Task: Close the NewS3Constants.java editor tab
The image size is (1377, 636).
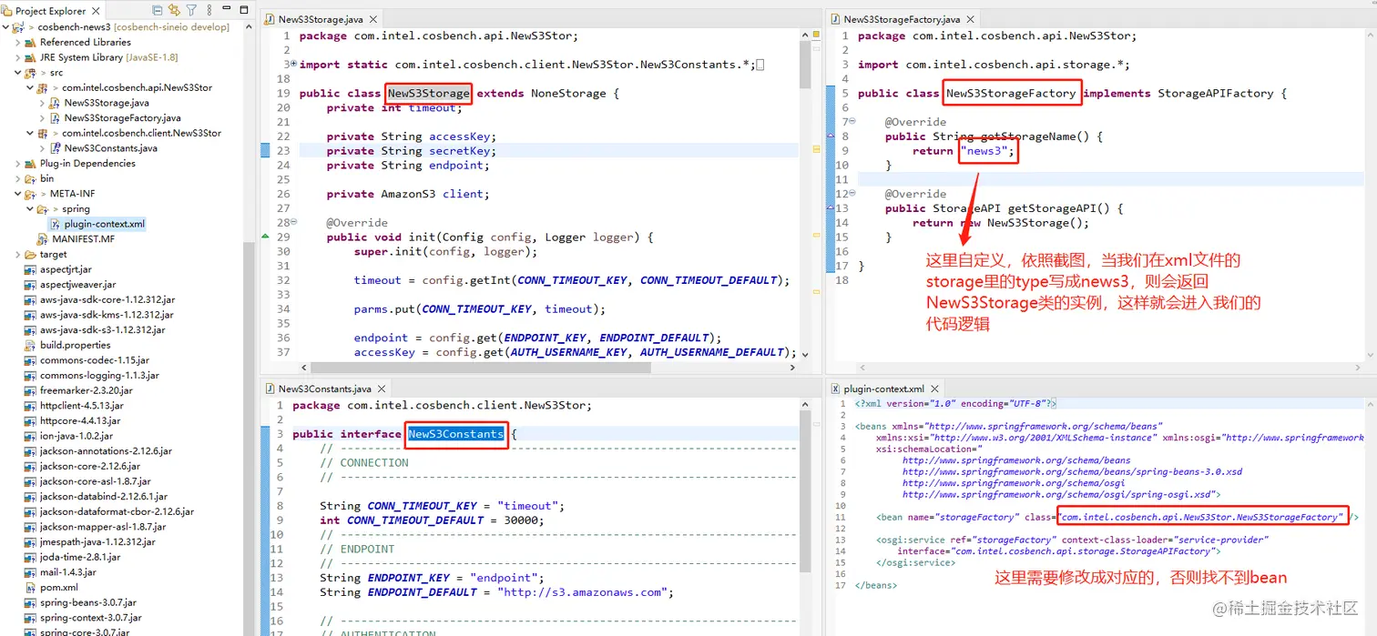Action: tap(381, 389)
